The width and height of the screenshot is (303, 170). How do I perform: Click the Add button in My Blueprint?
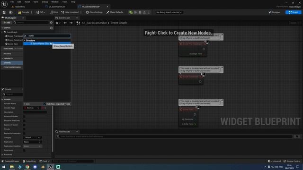[7, 23]
